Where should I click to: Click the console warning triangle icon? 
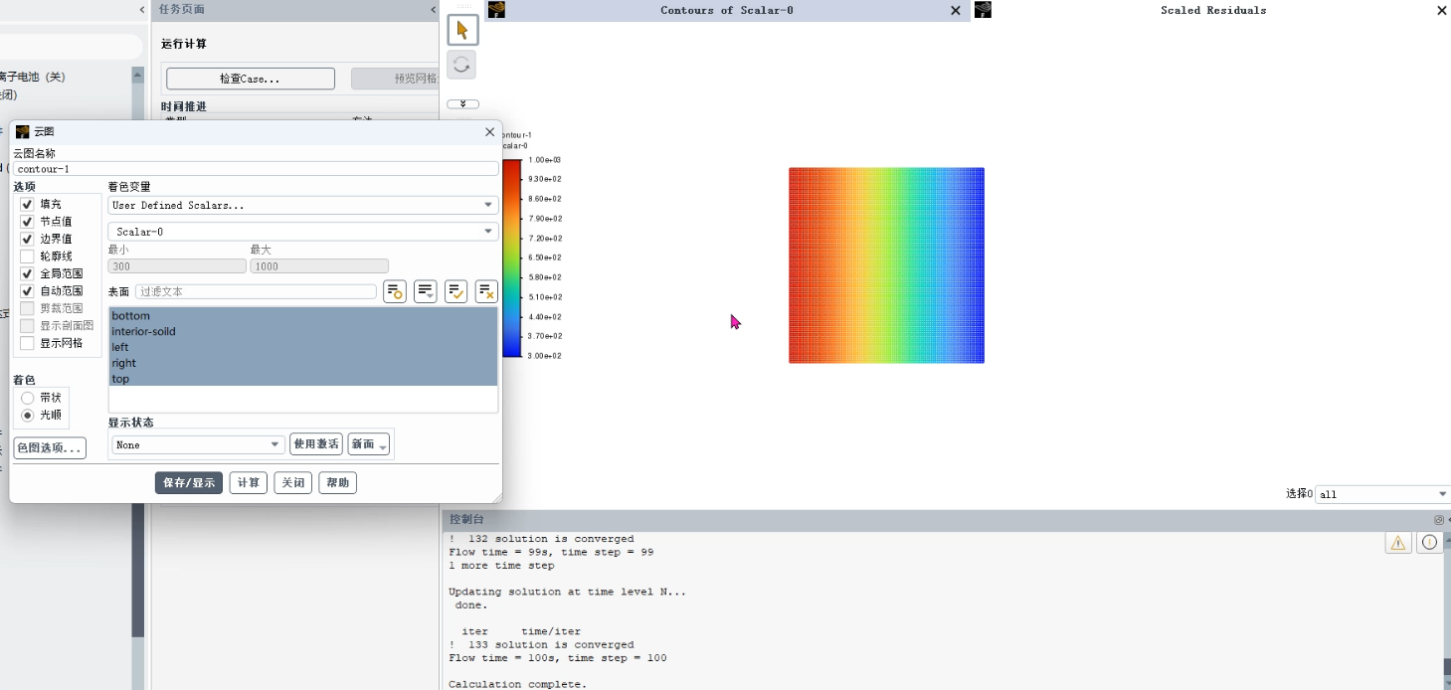1398,542
